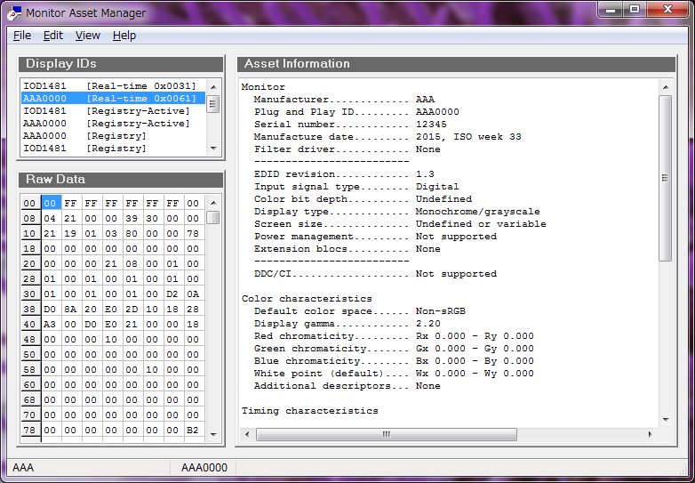Click Filter driver None line
Image resolution: width=695 pixels, height=483 pixels.
[347, 149]
